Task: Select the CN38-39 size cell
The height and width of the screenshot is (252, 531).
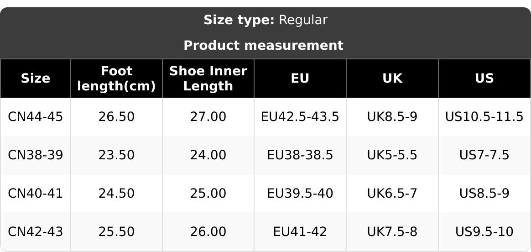Action: (x=36, y=155)
